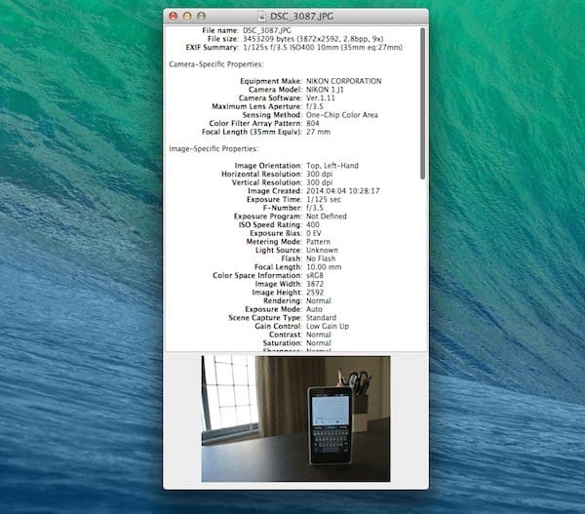Click the Horizontal Resolution label

[x=262, y=174]
